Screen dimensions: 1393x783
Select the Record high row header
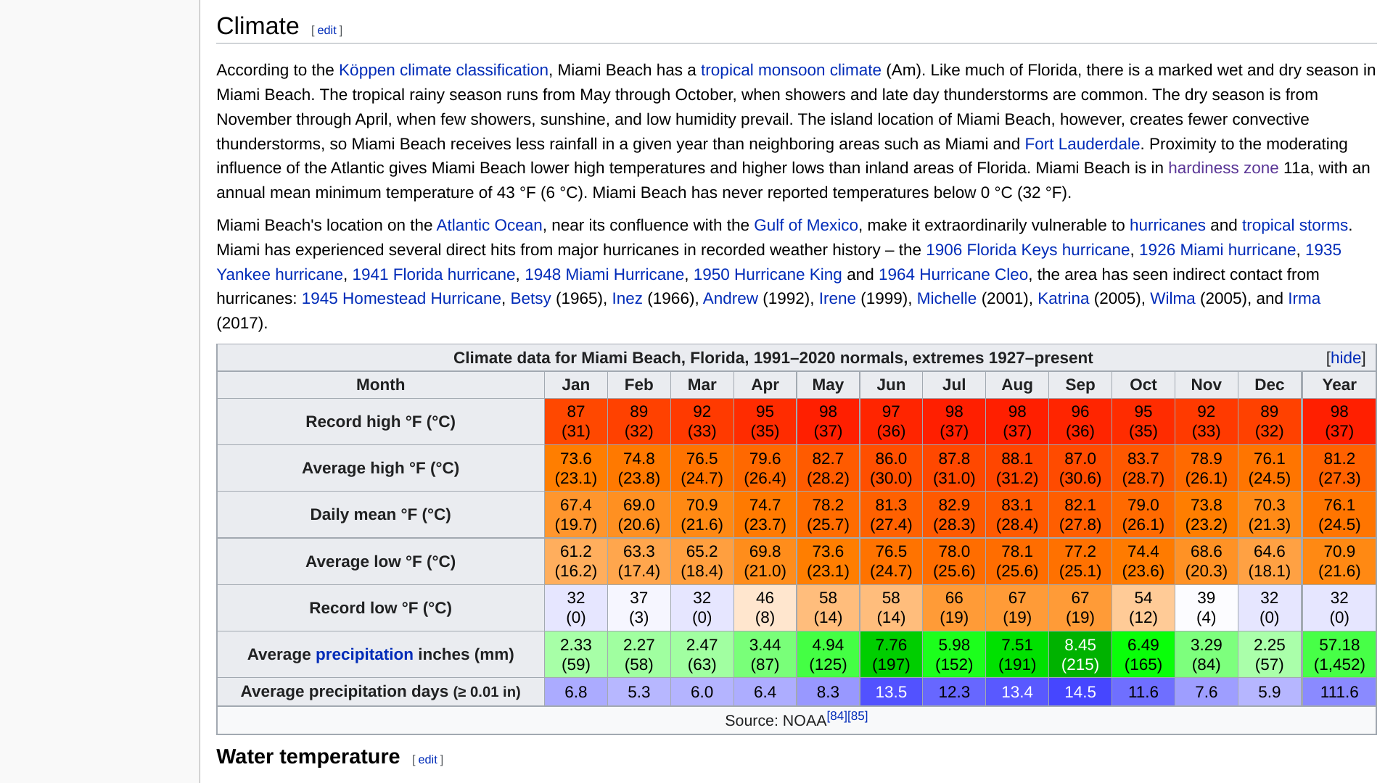pyautogui.click(x=380, y=422)
